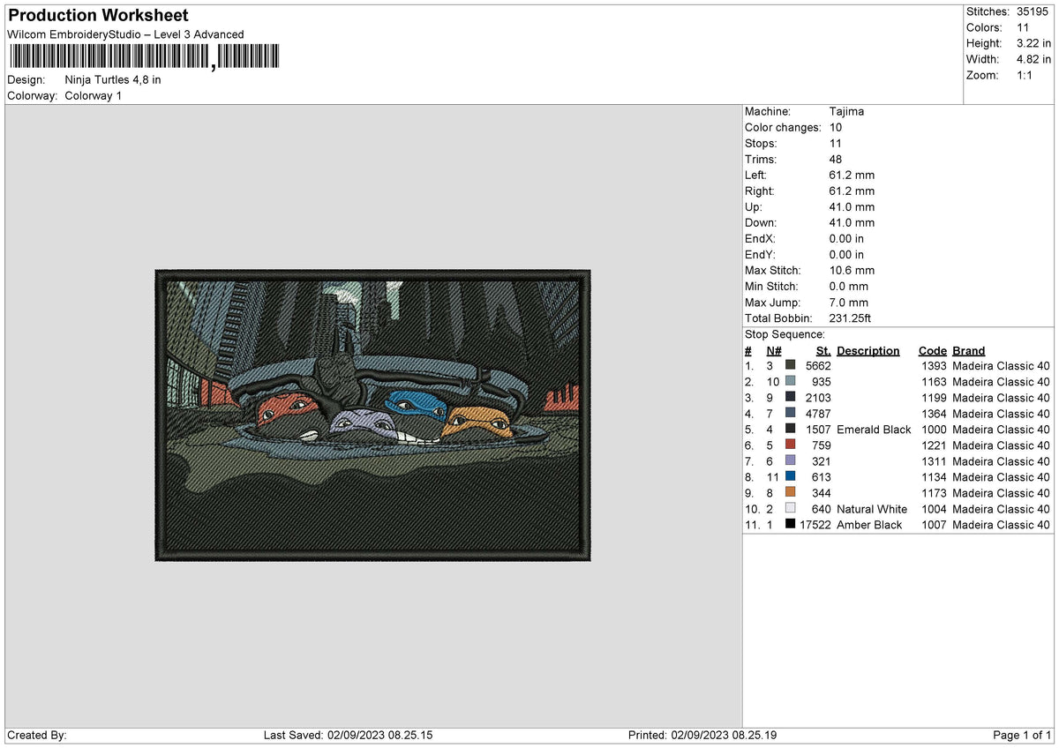This screenshot has width=1059, height=748.
Task: Click the 'Amber Black' description
Action: [869, 525]
